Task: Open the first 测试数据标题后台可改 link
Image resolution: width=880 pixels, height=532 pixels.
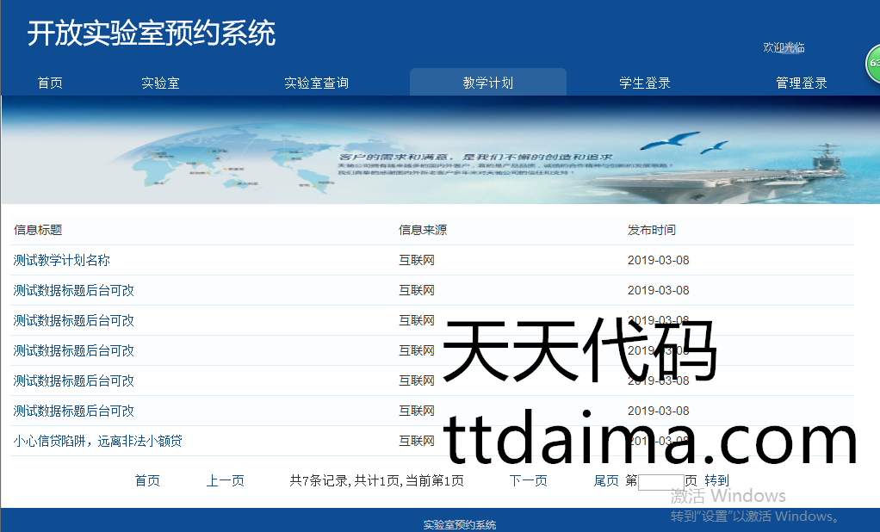Action: coord(74,290)
